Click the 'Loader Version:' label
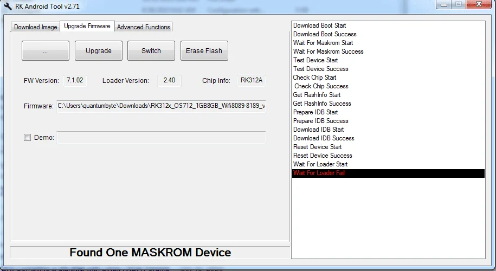Viewport: 496px width, 271px height. pyautogui.click(x=126, y=81)
